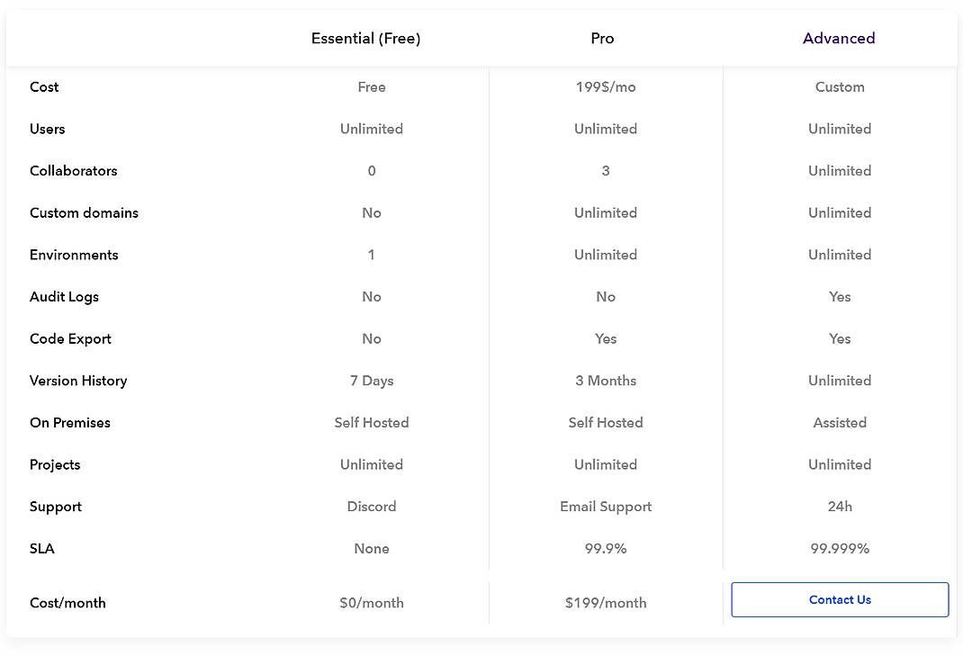
Task: Select the Essential (Free) plan header
Action: 365,38
